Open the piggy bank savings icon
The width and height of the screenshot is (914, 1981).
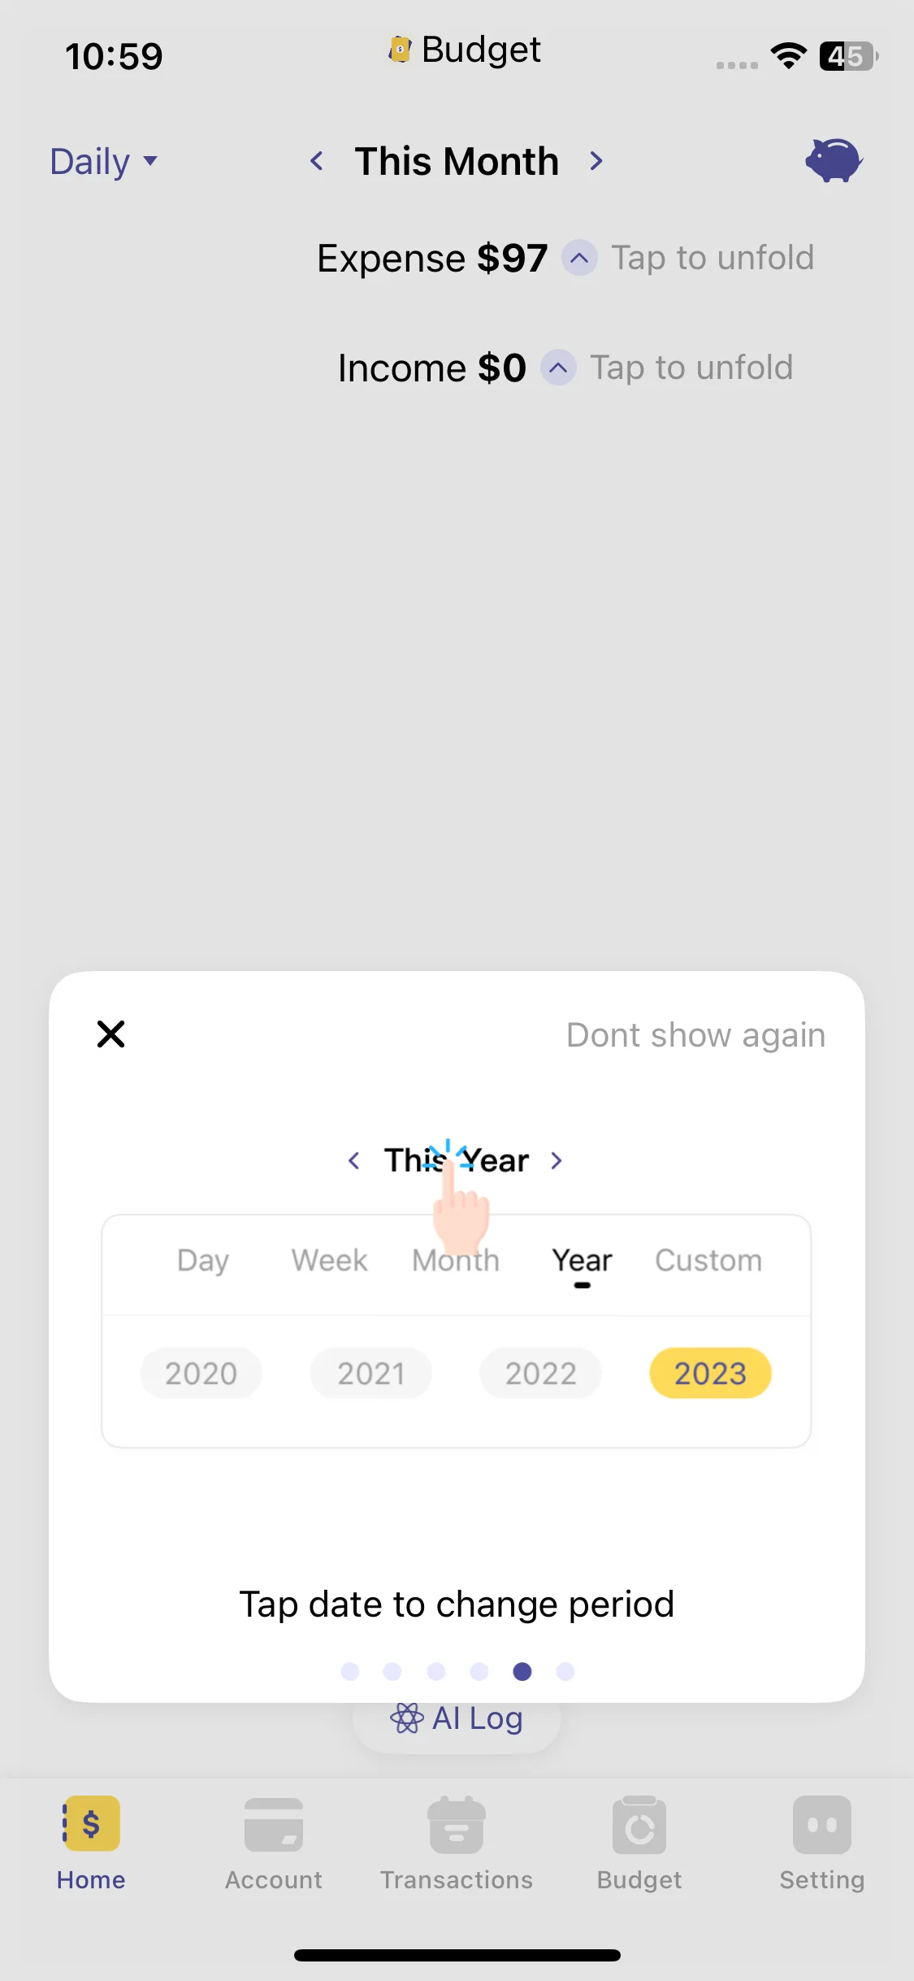(834, 160)
